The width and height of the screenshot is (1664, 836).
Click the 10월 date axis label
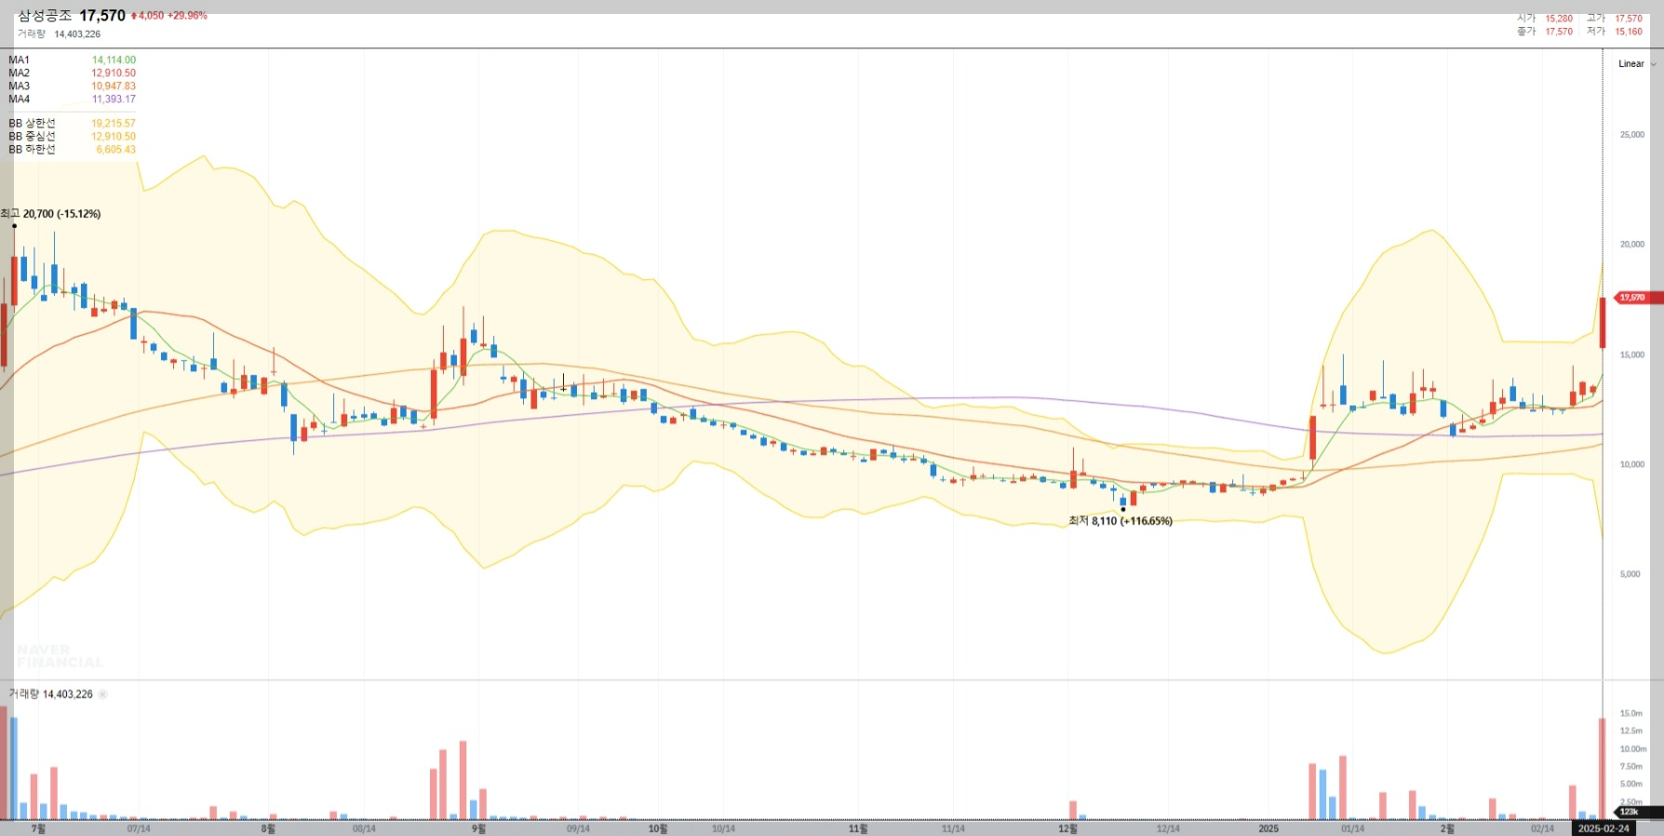(658, 829)
